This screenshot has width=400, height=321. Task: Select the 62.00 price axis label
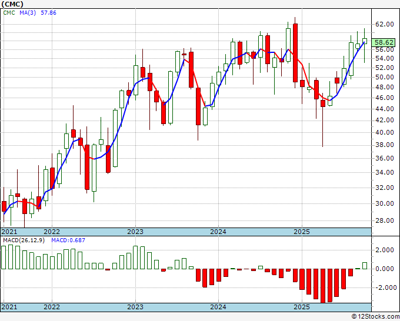[x=385, y=25]
